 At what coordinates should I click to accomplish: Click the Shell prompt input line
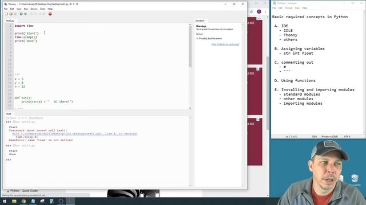[x=98, y=159]
